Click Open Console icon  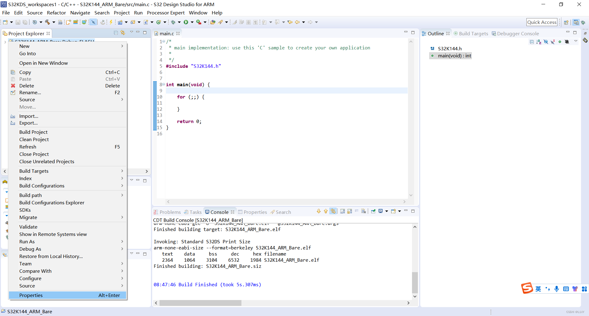pos(393,211)
